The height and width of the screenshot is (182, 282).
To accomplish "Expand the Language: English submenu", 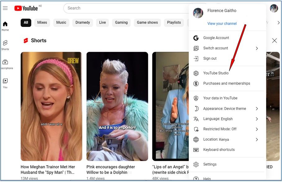I will pos(257,119).
